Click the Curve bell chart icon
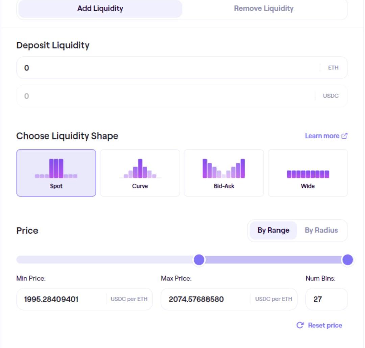 [x=140, y=169]
